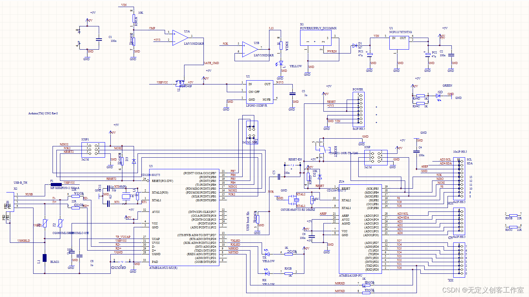
Task: Click the DTR net label
Action: tap(270, 192)
